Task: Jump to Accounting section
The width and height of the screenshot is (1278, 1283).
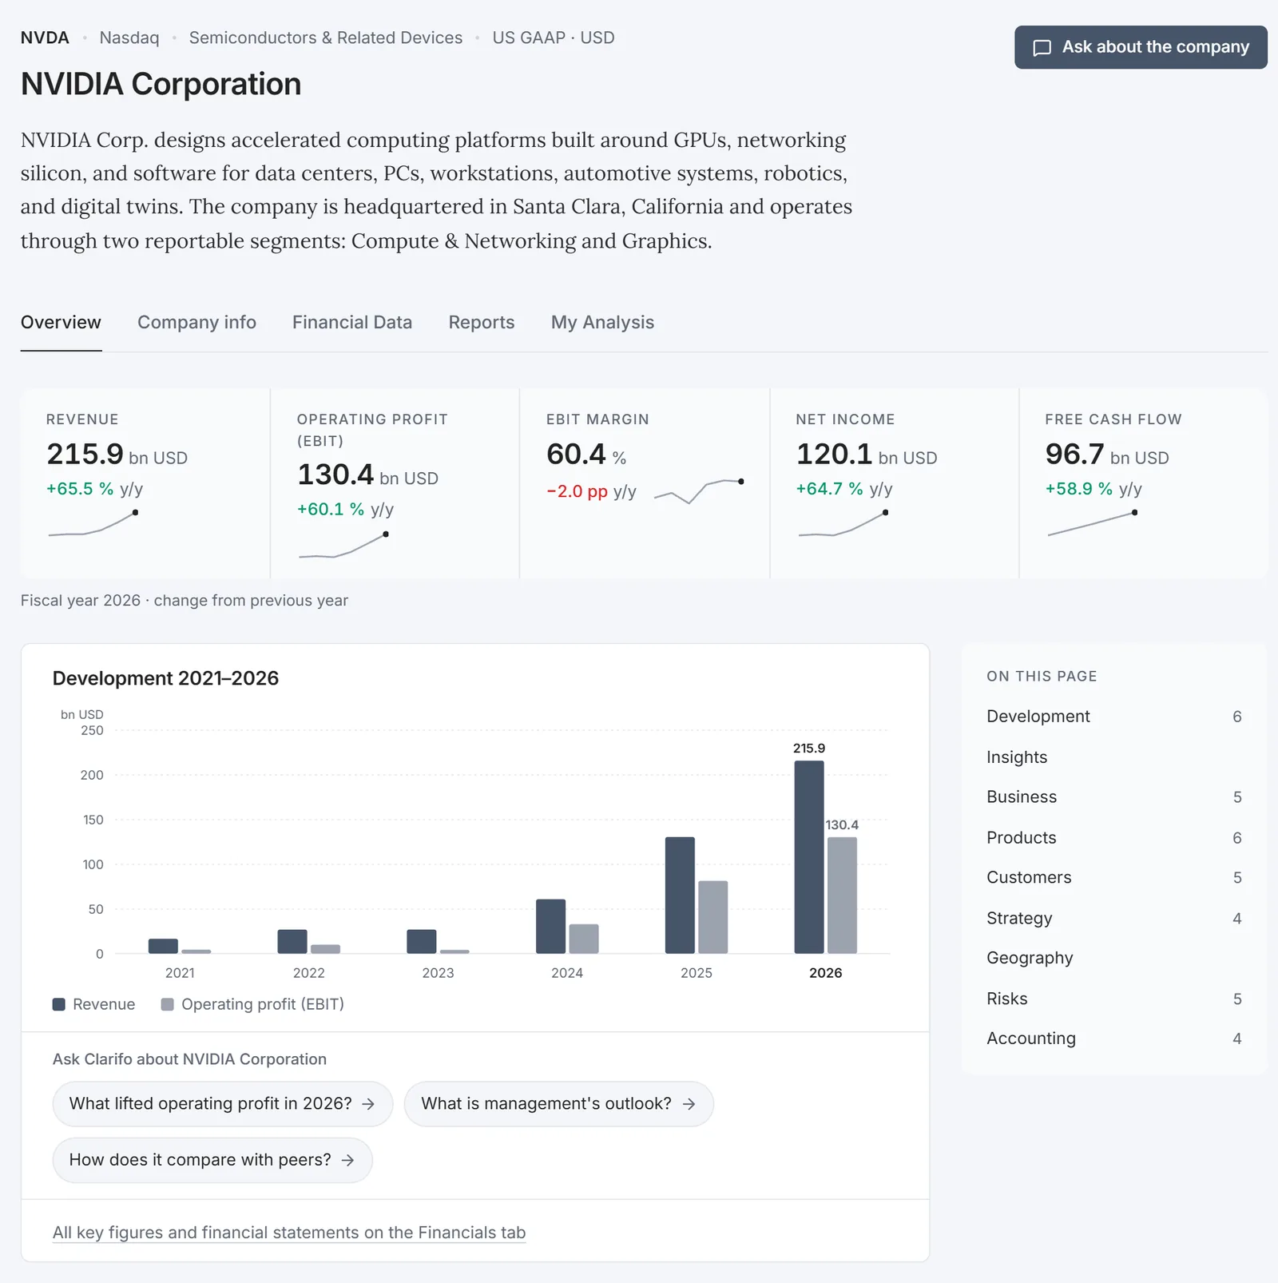Action: coord(1113,1039)
